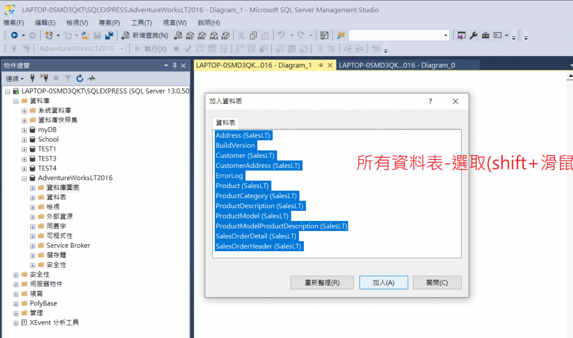573x338 pixels.
Task: Click the Command window toolbar icon
Action: point(497,35)
